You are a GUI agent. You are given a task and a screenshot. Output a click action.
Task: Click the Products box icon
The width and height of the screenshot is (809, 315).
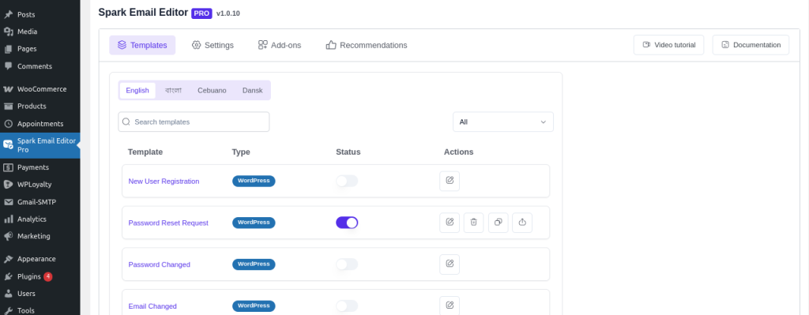(8, 107)
